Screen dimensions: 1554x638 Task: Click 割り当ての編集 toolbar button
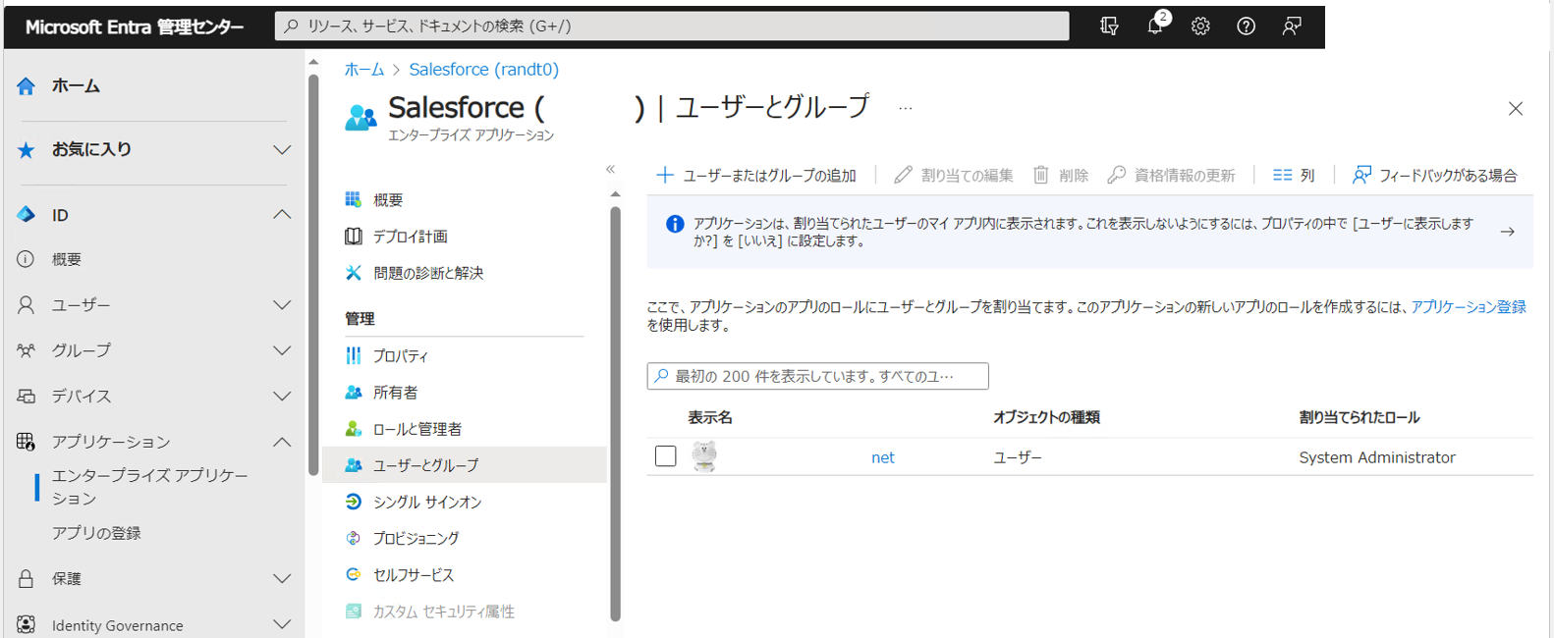pyautogui.click(x=954, y=175)
